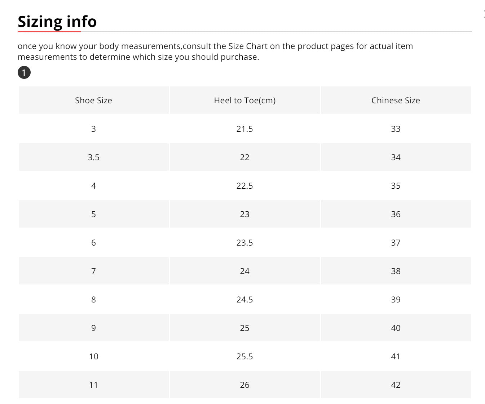Select the Chinese Size column header
The width and height of the screenshot is (485, 404).
coord(396,100)
